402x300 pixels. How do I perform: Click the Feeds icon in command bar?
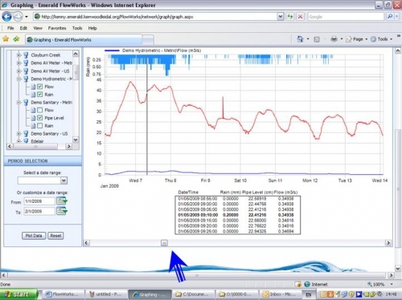click(317, 39)
